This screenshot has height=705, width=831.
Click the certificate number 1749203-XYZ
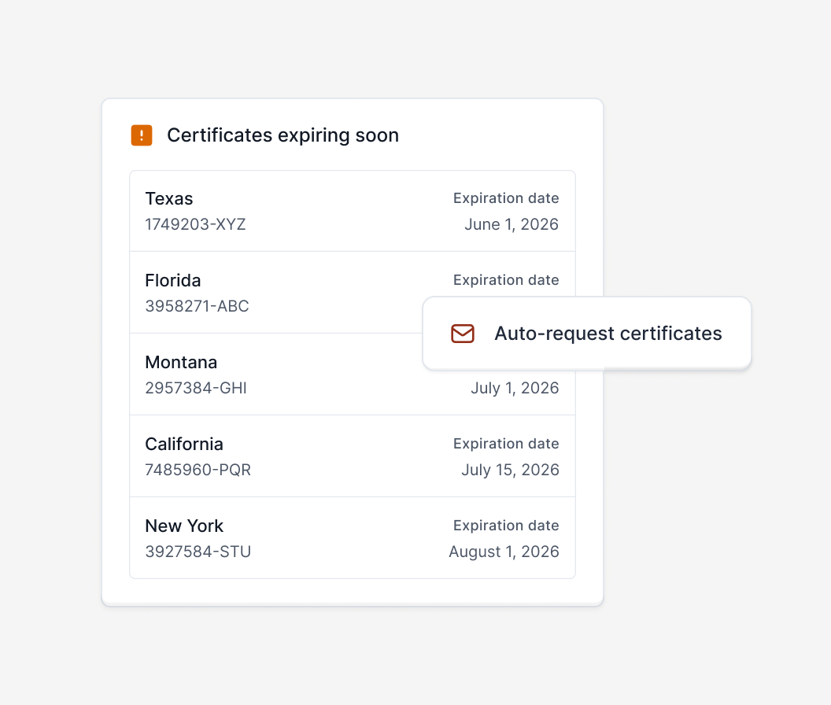[x=195, y=224]
